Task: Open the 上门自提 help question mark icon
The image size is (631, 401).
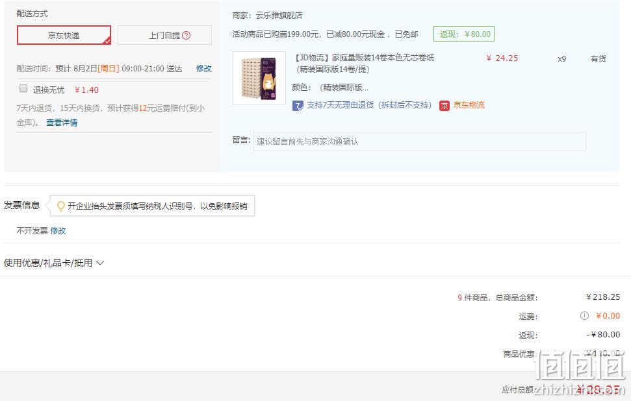Action: [x=186, y=35]
